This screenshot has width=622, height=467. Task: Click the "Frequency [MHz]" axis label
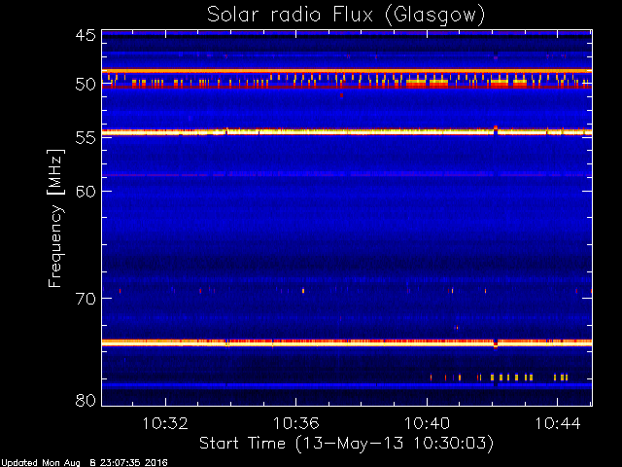[x=55, y=218]
